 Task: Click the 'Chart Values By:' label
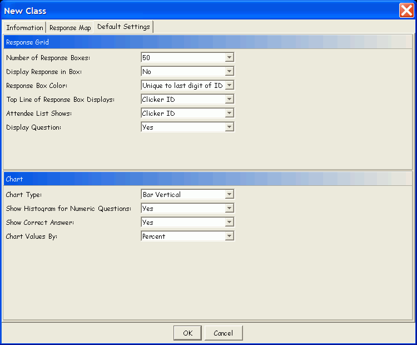click(31, 236)
